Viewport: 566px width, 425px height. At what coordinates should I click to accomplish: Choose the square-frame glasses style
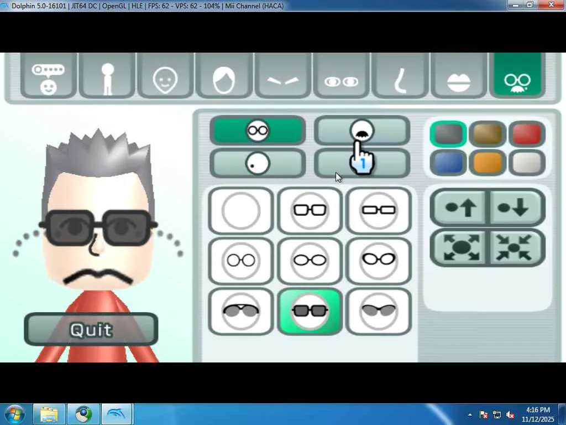click(x=310, y=210)
